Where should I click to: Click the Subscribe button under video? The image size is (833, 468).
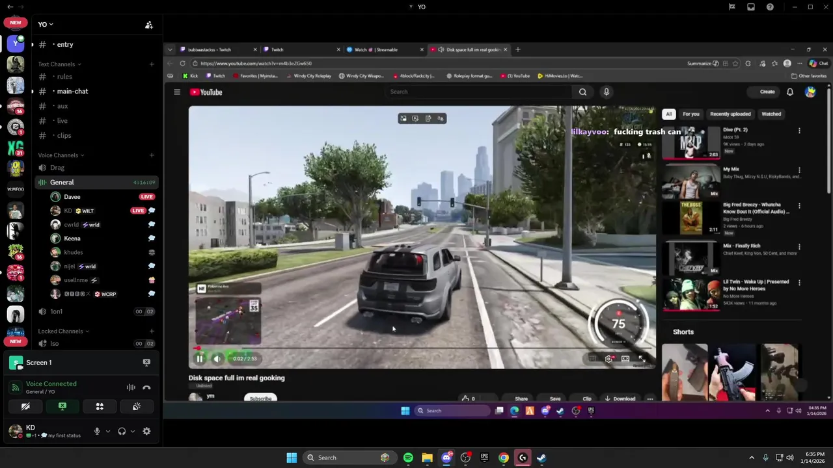point(260,398)
